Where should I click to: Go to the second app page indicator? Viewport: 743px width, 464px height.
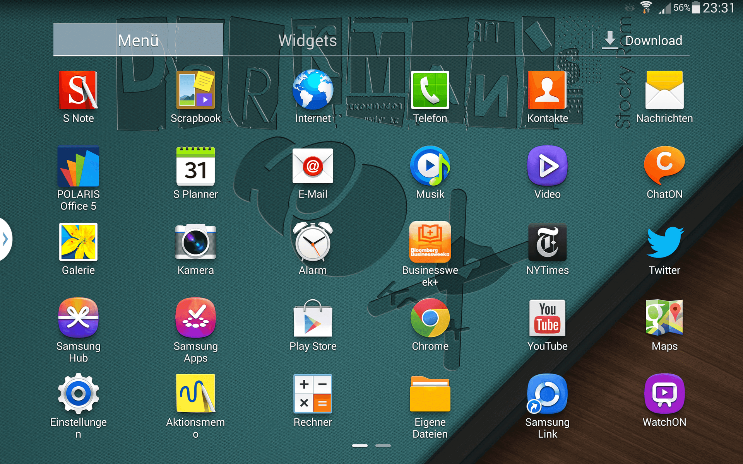[383, 446]
